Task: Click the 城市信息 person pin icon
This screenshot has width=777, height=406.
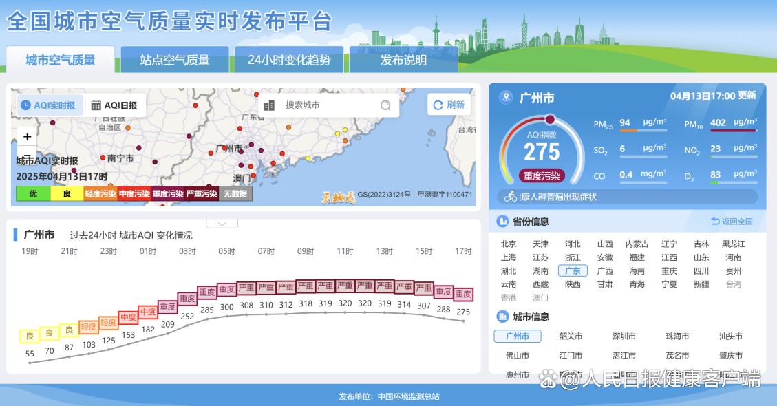Action: (502, 317)
